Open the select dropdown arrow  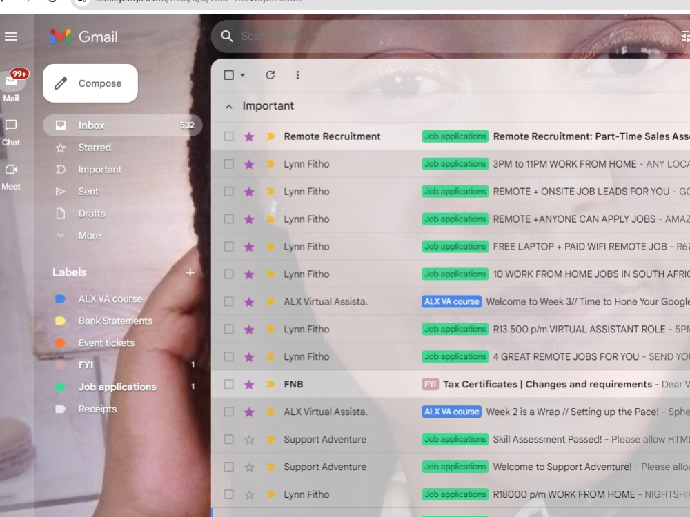[242, 75]
